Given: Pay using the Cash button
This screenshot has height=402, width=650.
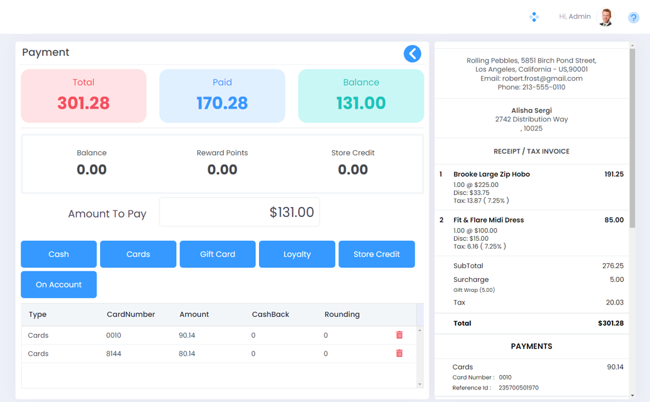Looking at the screenshot, I should [x=59, y=254].
